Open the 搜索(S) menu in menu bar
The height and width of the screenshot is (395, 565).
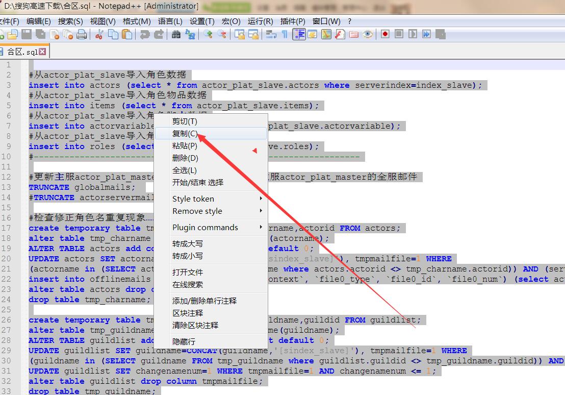70,21
